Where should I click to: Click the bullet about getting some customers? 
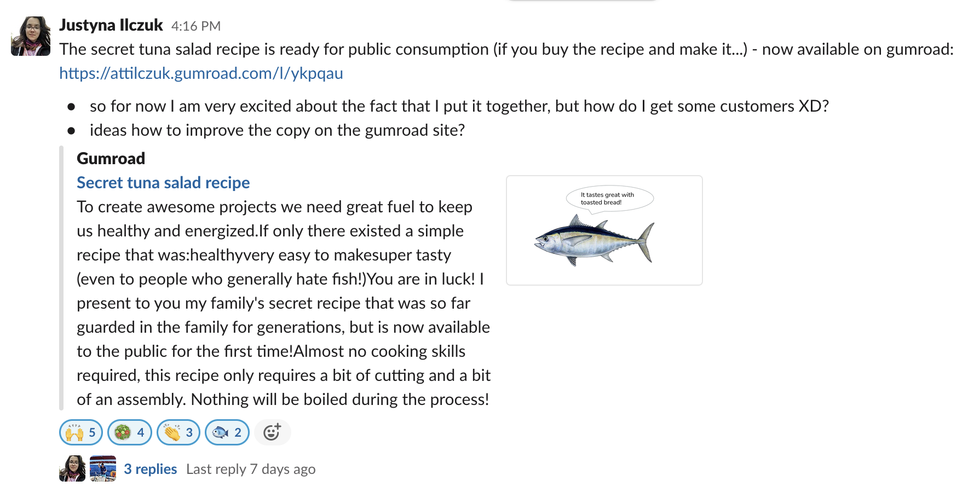coord(459,106)
